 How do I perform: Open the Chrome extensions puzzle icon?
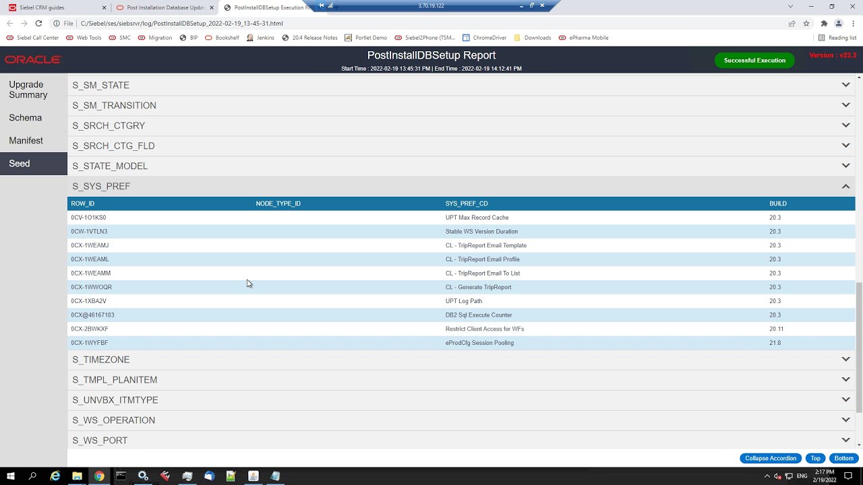824,23
